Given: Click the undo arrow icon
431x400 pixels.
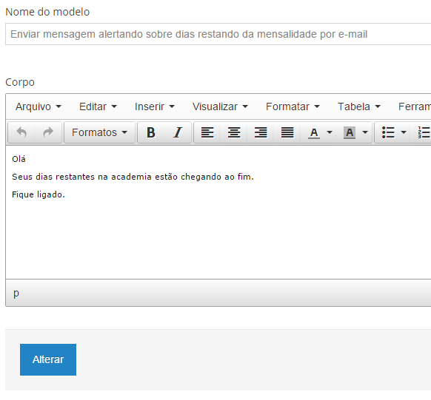Looking at the screenshot, I should (x=21, y=132).
